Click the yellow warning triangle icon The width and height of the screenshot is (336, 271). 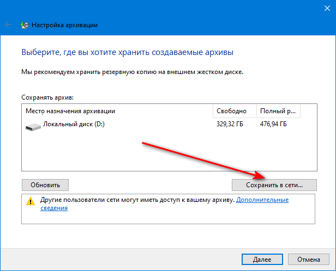tap(30, 201)
